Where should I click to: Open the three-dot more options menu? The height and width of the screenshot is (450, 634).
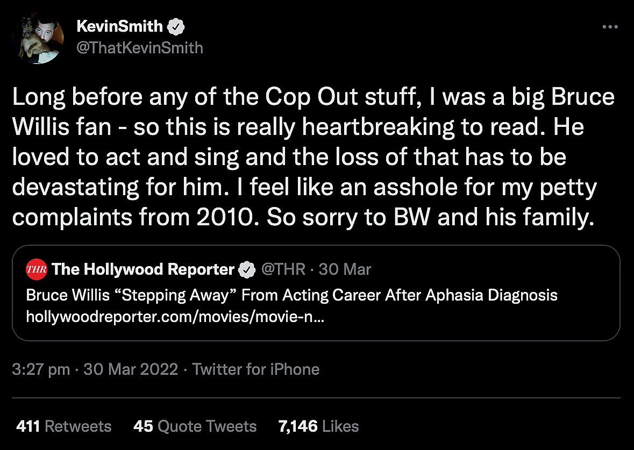(610, 27)
